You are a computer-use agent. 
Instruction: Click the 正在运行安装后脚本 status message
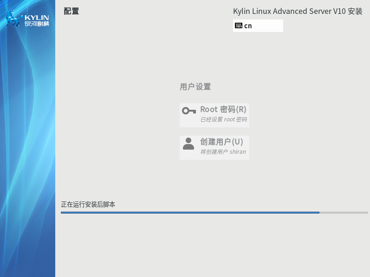pyautogui.click(x=88, y=204)
